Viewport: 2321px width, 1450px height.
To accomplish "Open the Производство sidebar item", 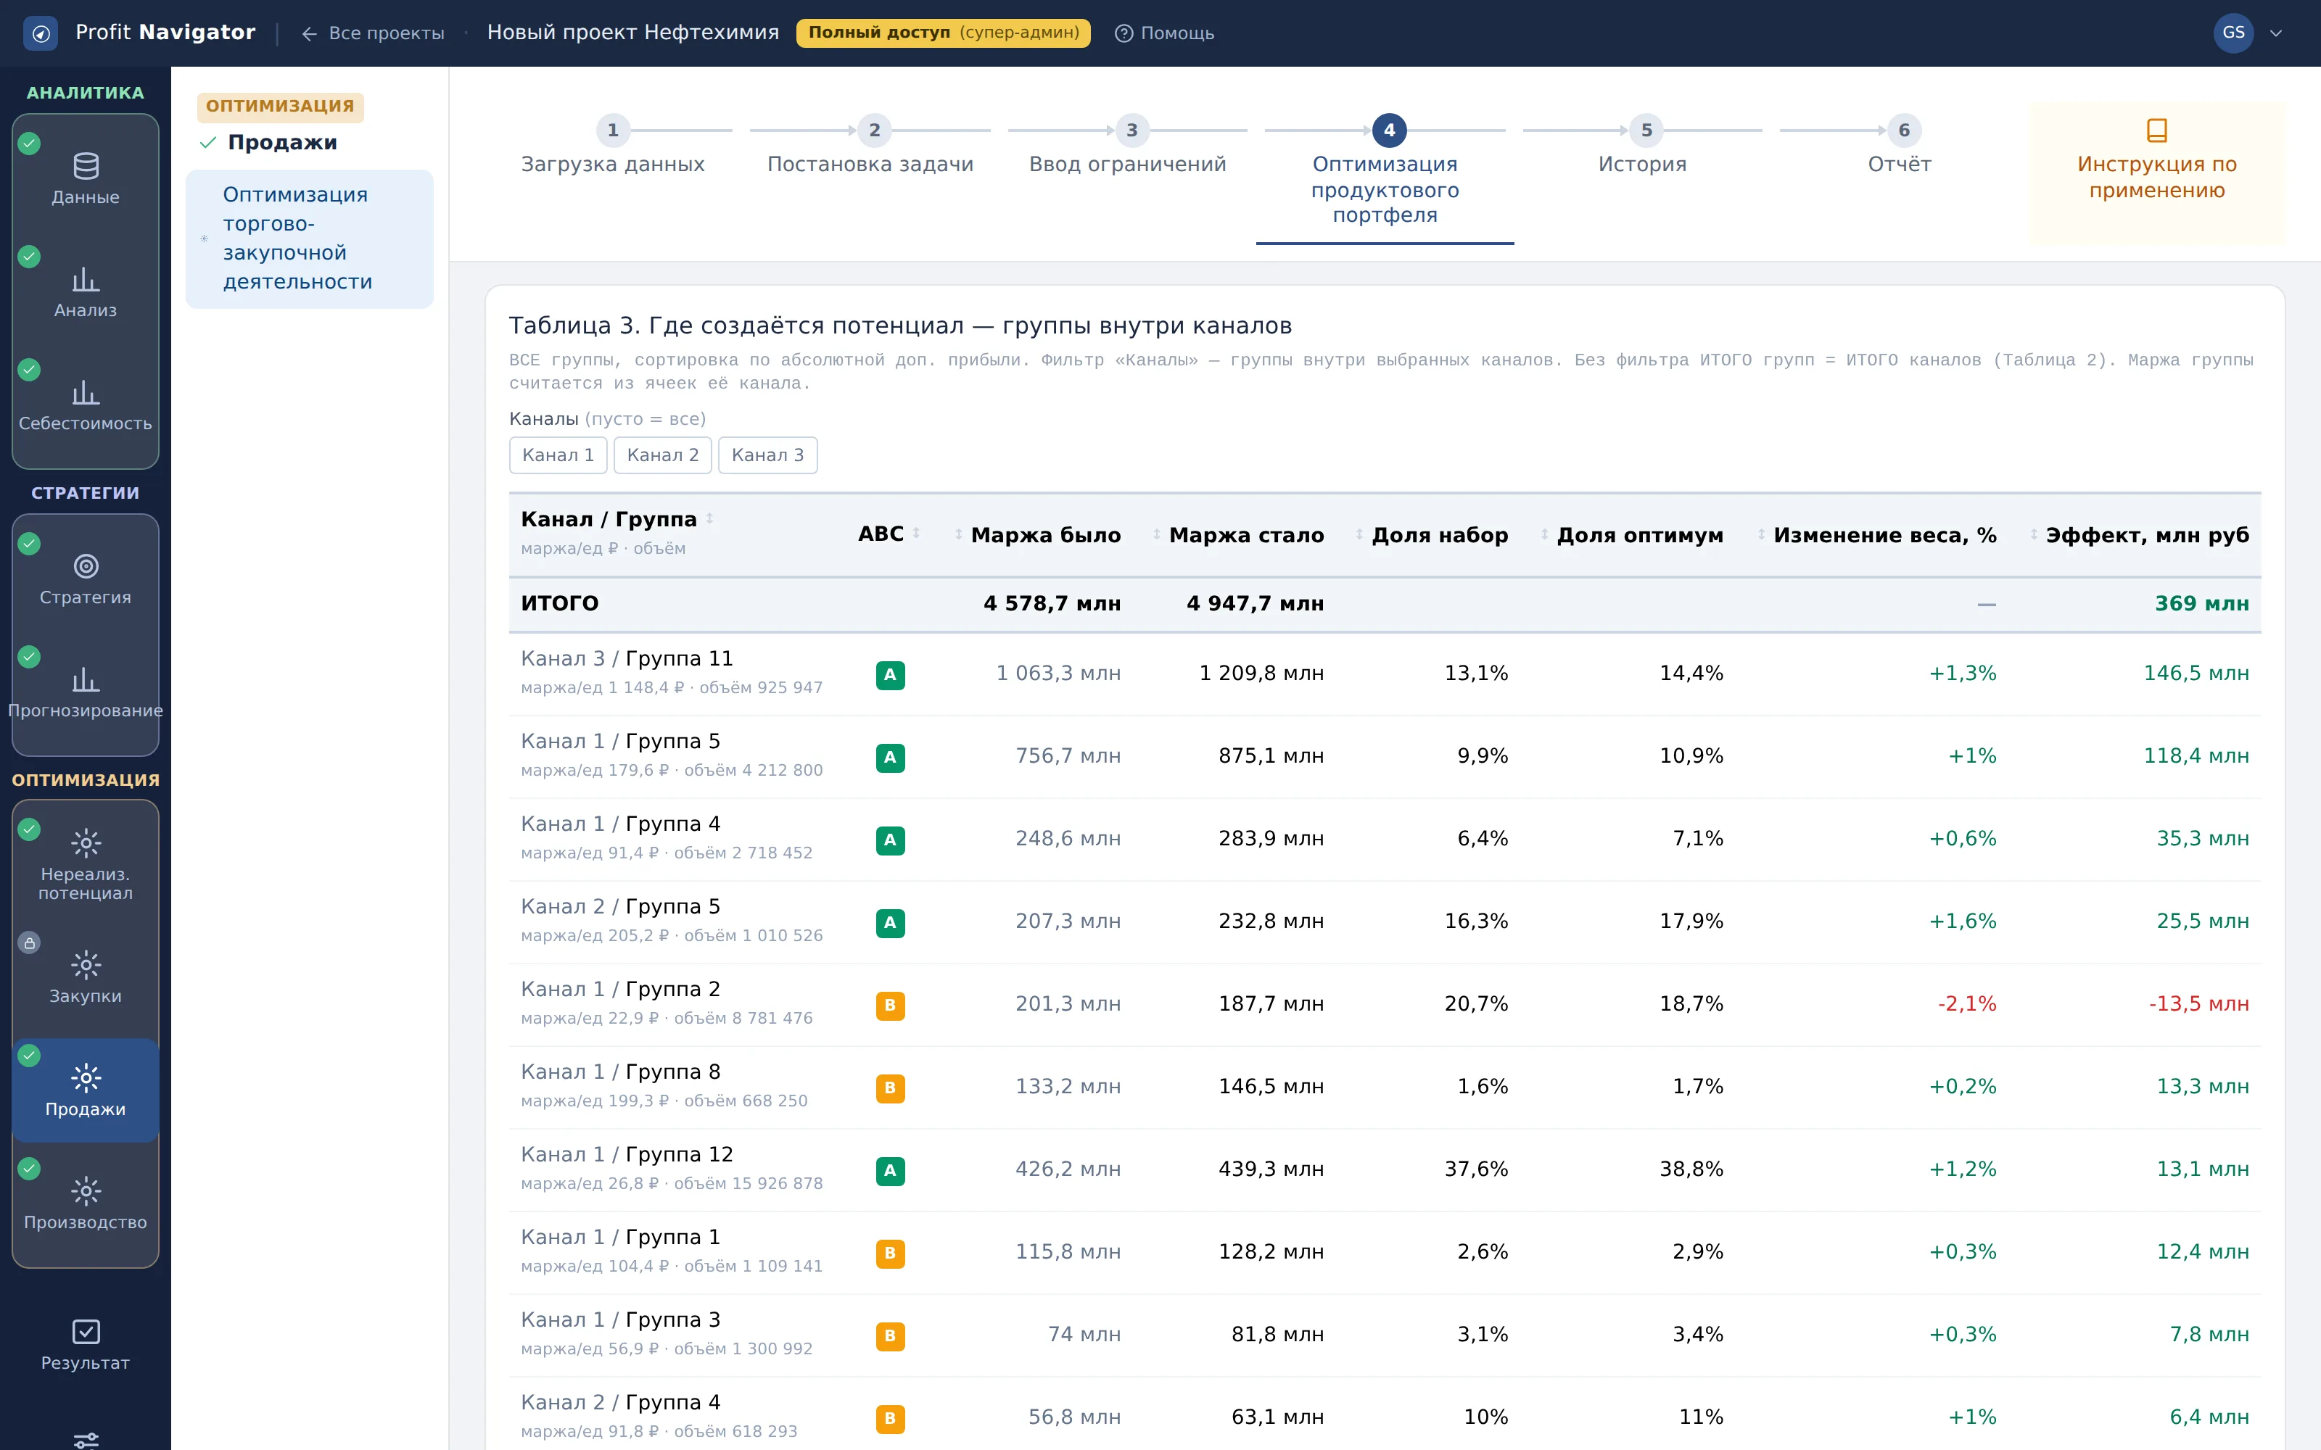I will click(x=86, y=1203).
